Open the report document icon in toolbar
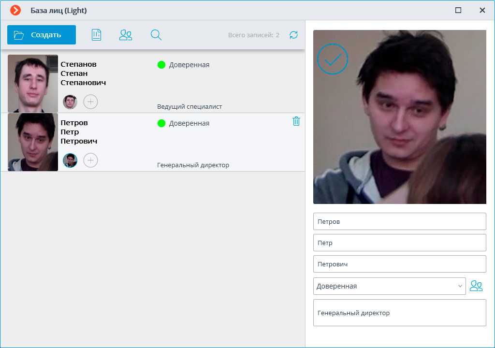This screenshot has width=495, height=348. (96, 35)
